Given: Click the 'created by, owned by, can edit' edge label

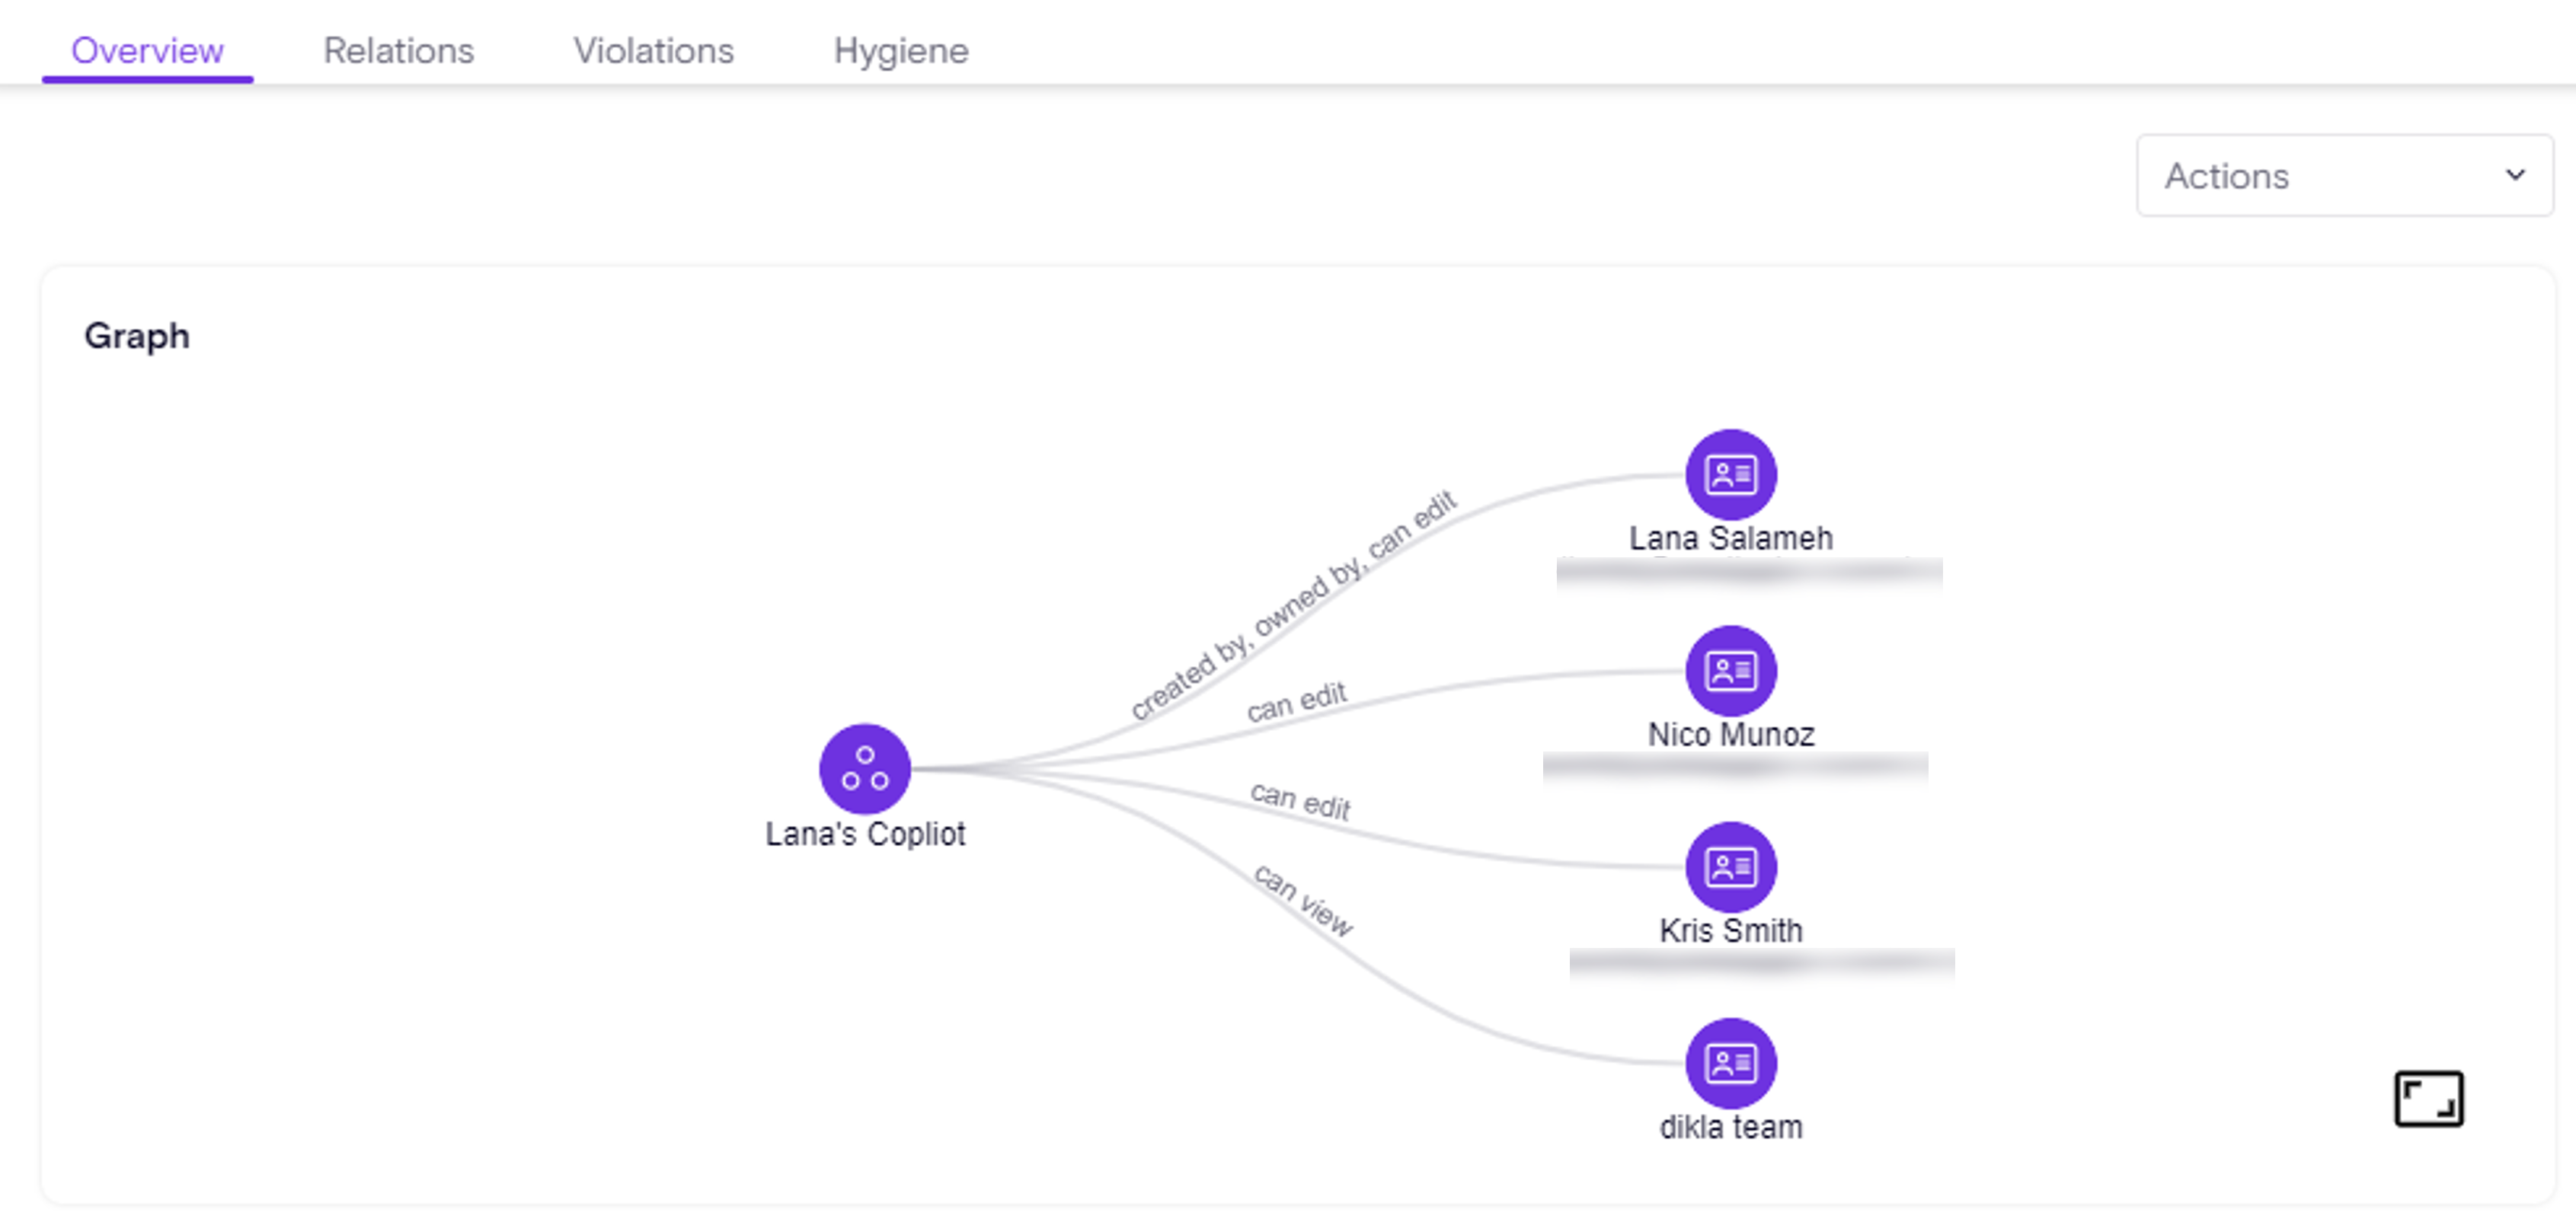Looking at the screenshot, I should tap(1293, 604).
